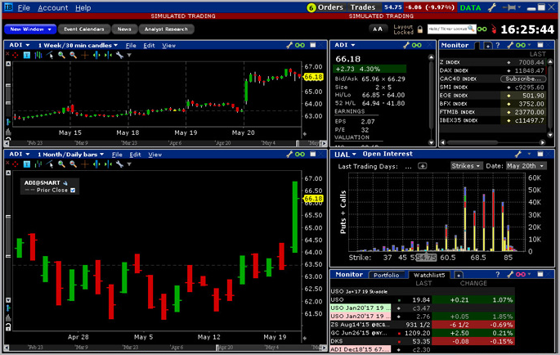
Task: Open the Trades view
Action: point(365,7)
